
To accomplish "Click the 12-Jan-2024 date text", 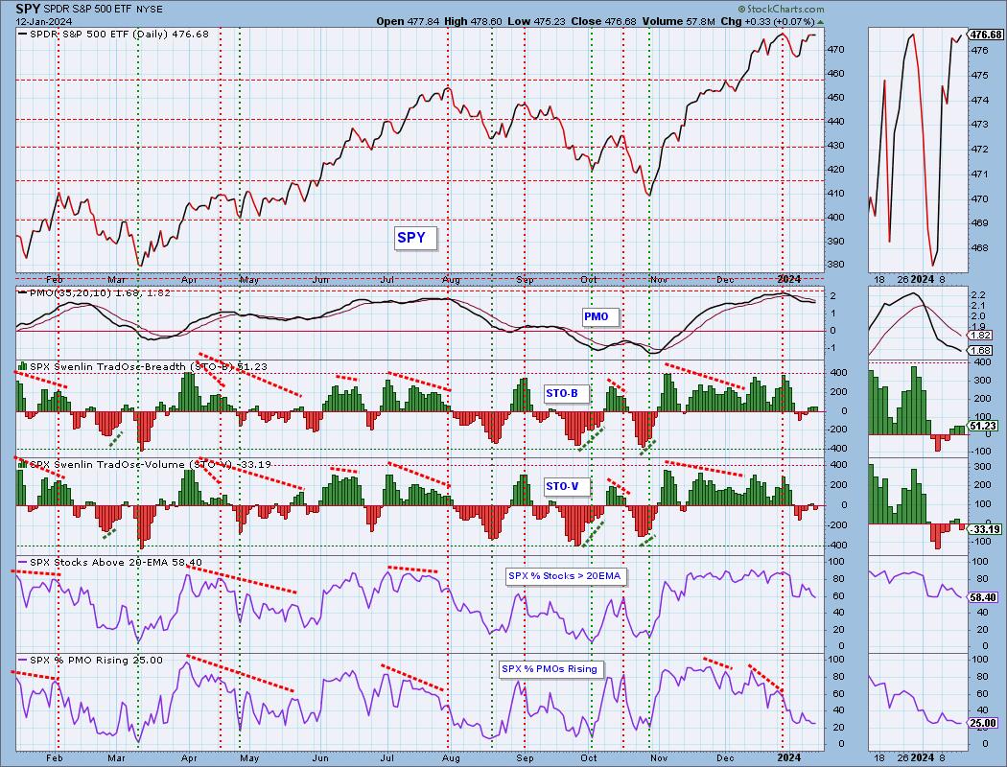I will pyautogui.click(x=42, y=21).
